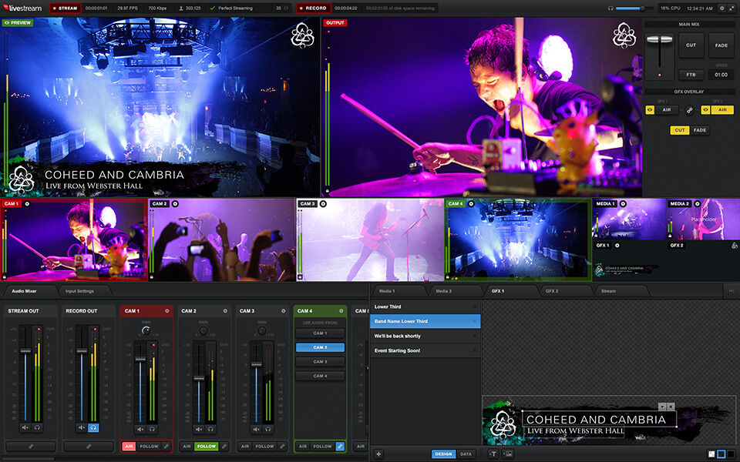Click the FTB fade-to-black button

(691, 75)
